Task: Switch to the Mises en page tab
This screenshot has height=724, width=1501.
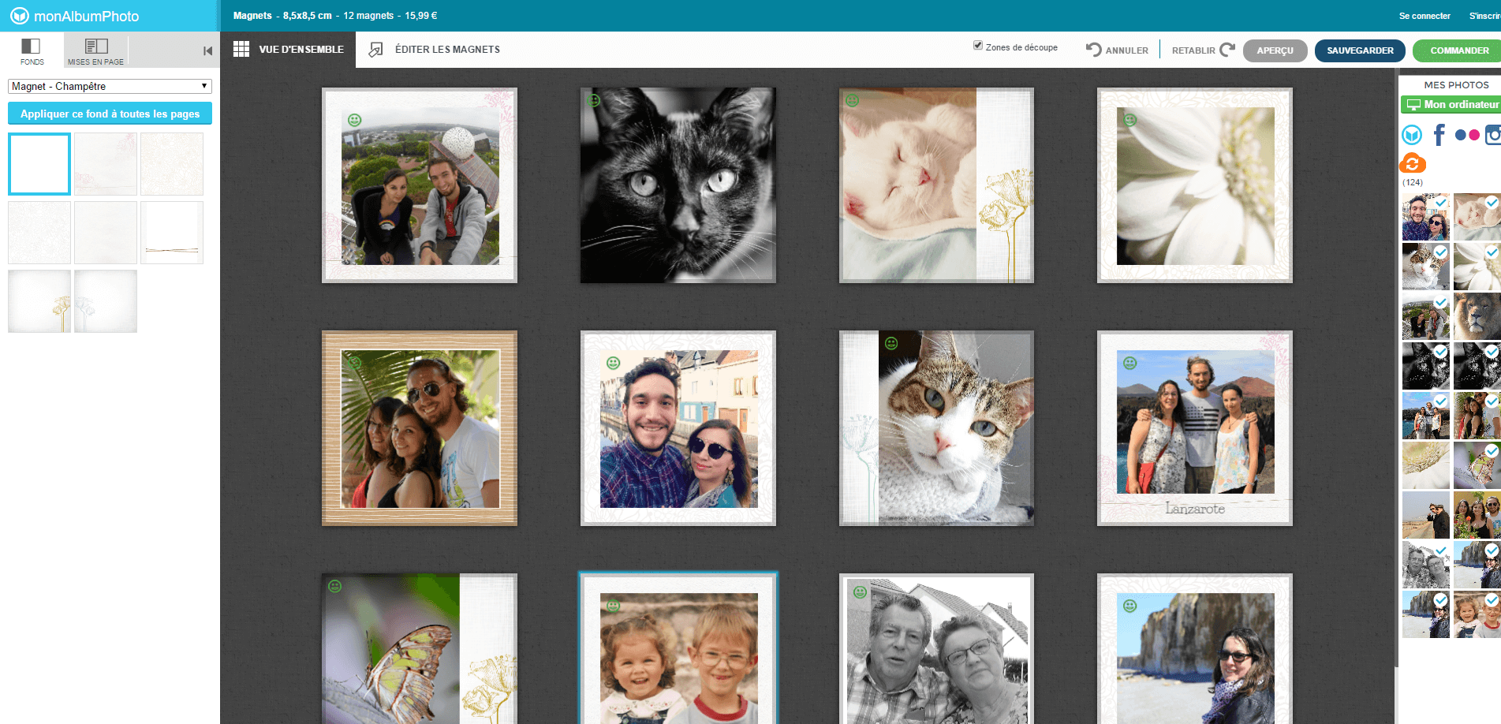Action: click(x=95, y=50)
